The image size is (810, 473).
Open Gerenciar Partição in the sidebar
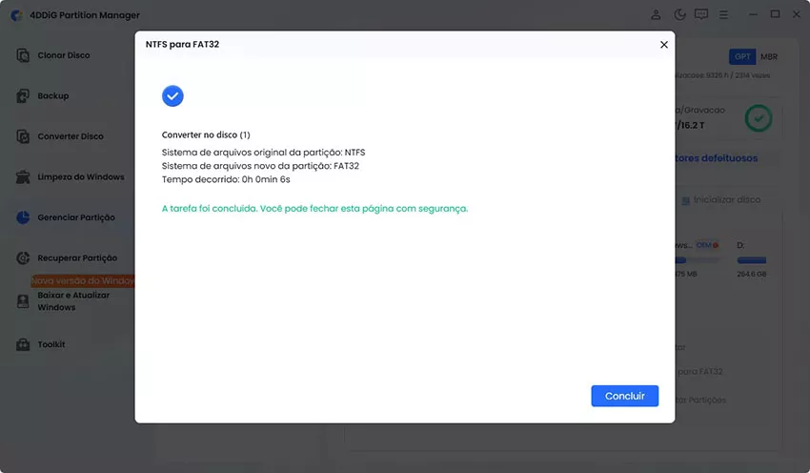pyautogui.click(x=76, y=217)
